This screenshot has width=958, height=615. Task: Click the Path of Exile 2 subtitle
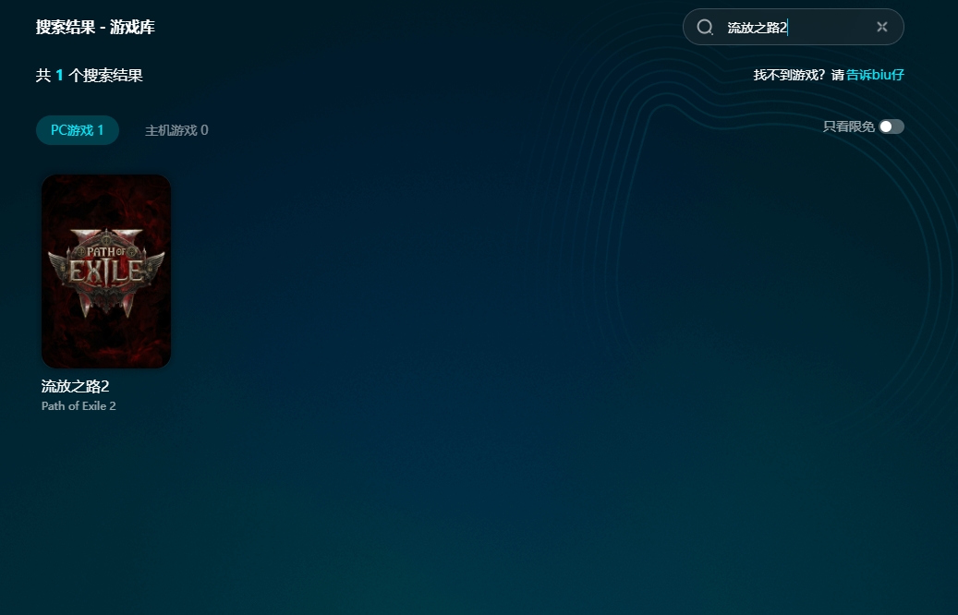click(79, 406)
